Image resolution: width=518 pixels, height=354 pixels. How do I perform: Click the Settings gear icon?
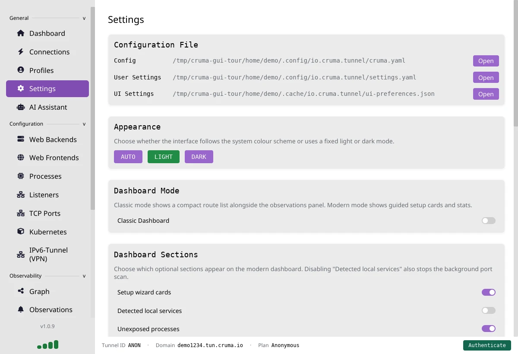(x=21, y=88)
